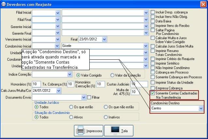Check the Data Baixa option
Image resolution: width=208 pixels, height=139 pixels.
point(153,21)
